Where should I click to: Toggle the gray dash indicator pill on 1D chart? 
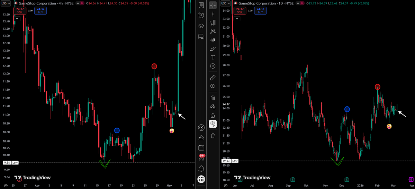click(297, 3)
